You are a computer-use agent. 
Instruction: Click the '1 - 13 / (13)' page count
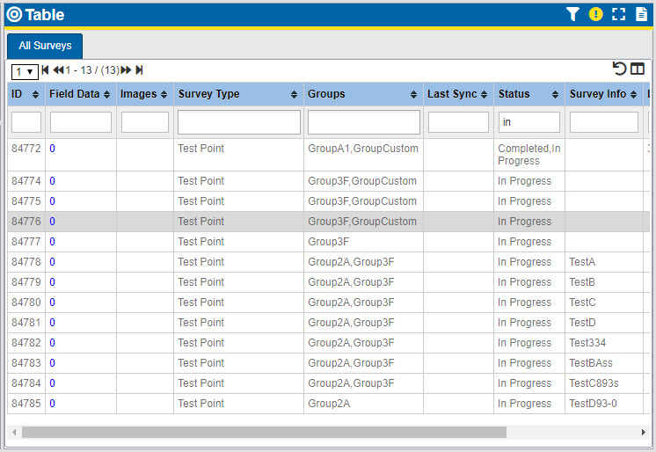click(x=92, y=69)
